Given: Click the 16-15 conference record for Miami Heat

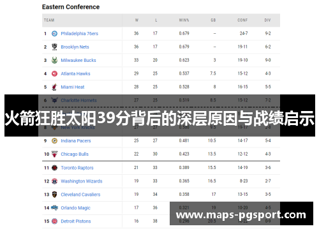Looking at the screenshot, I should [242, 87].
